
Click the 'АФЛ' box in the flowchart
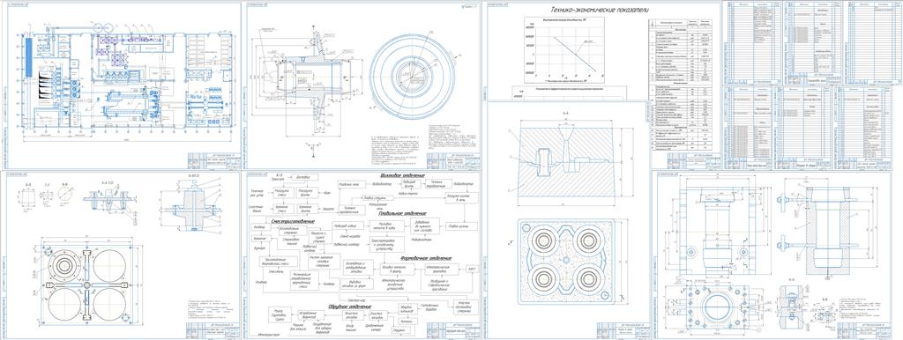(x=471, y=269)
